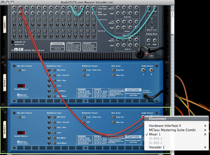Click the Sample Memory display on Dr.REX 2
The image size is (210, 155).
(21, 133)
